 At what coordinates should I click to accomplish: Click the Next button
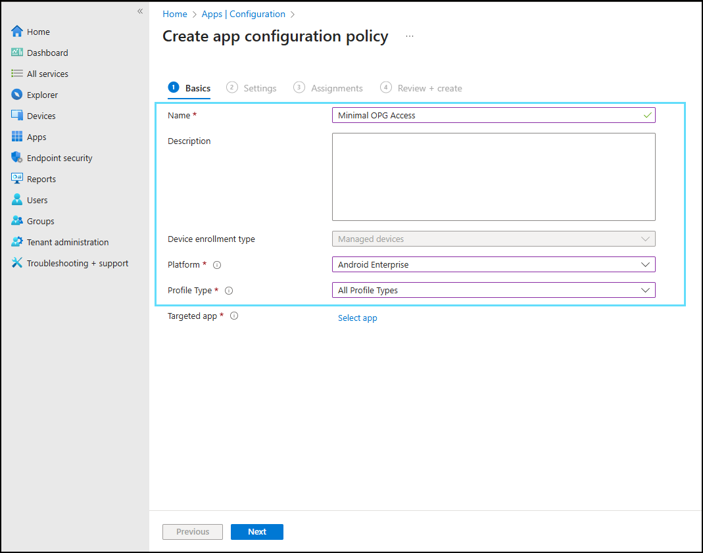click(x=256, y=532)
